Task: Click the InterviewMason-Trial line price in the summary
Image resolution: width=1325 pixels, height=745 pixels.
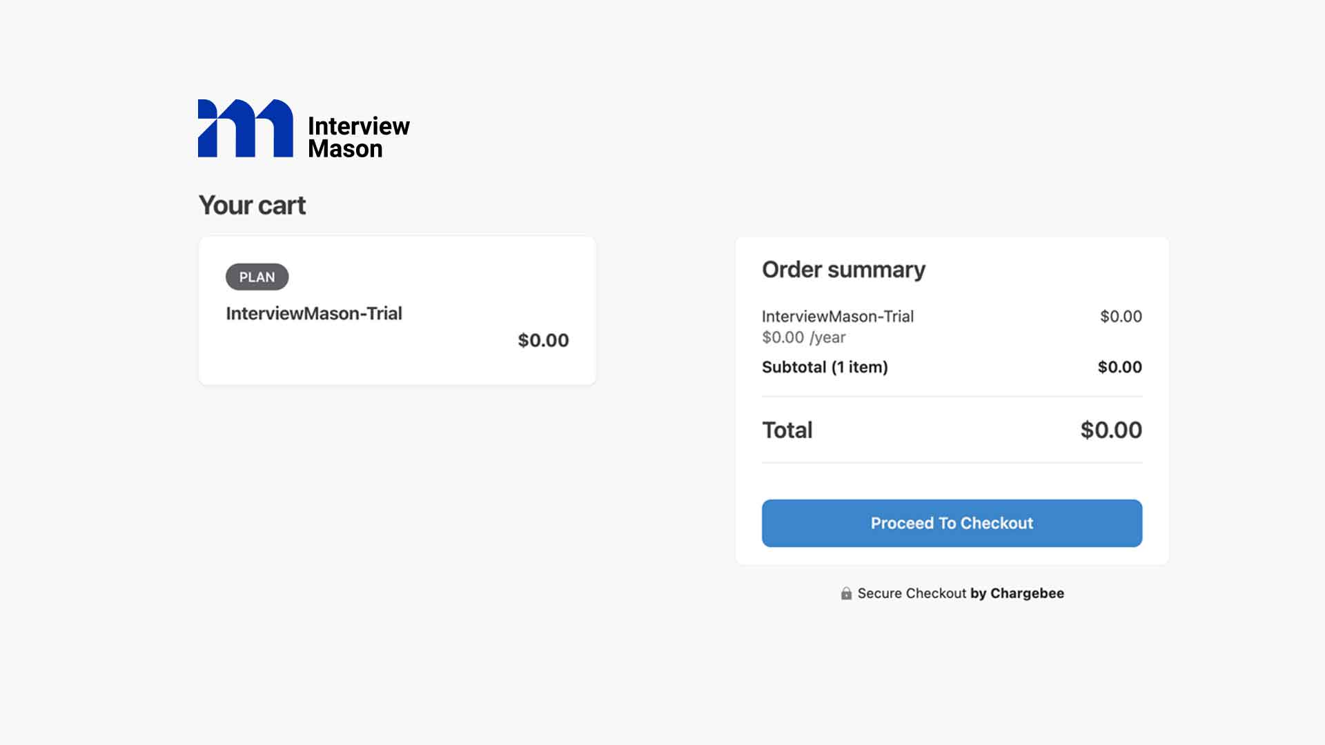Action: point(1121,316)
